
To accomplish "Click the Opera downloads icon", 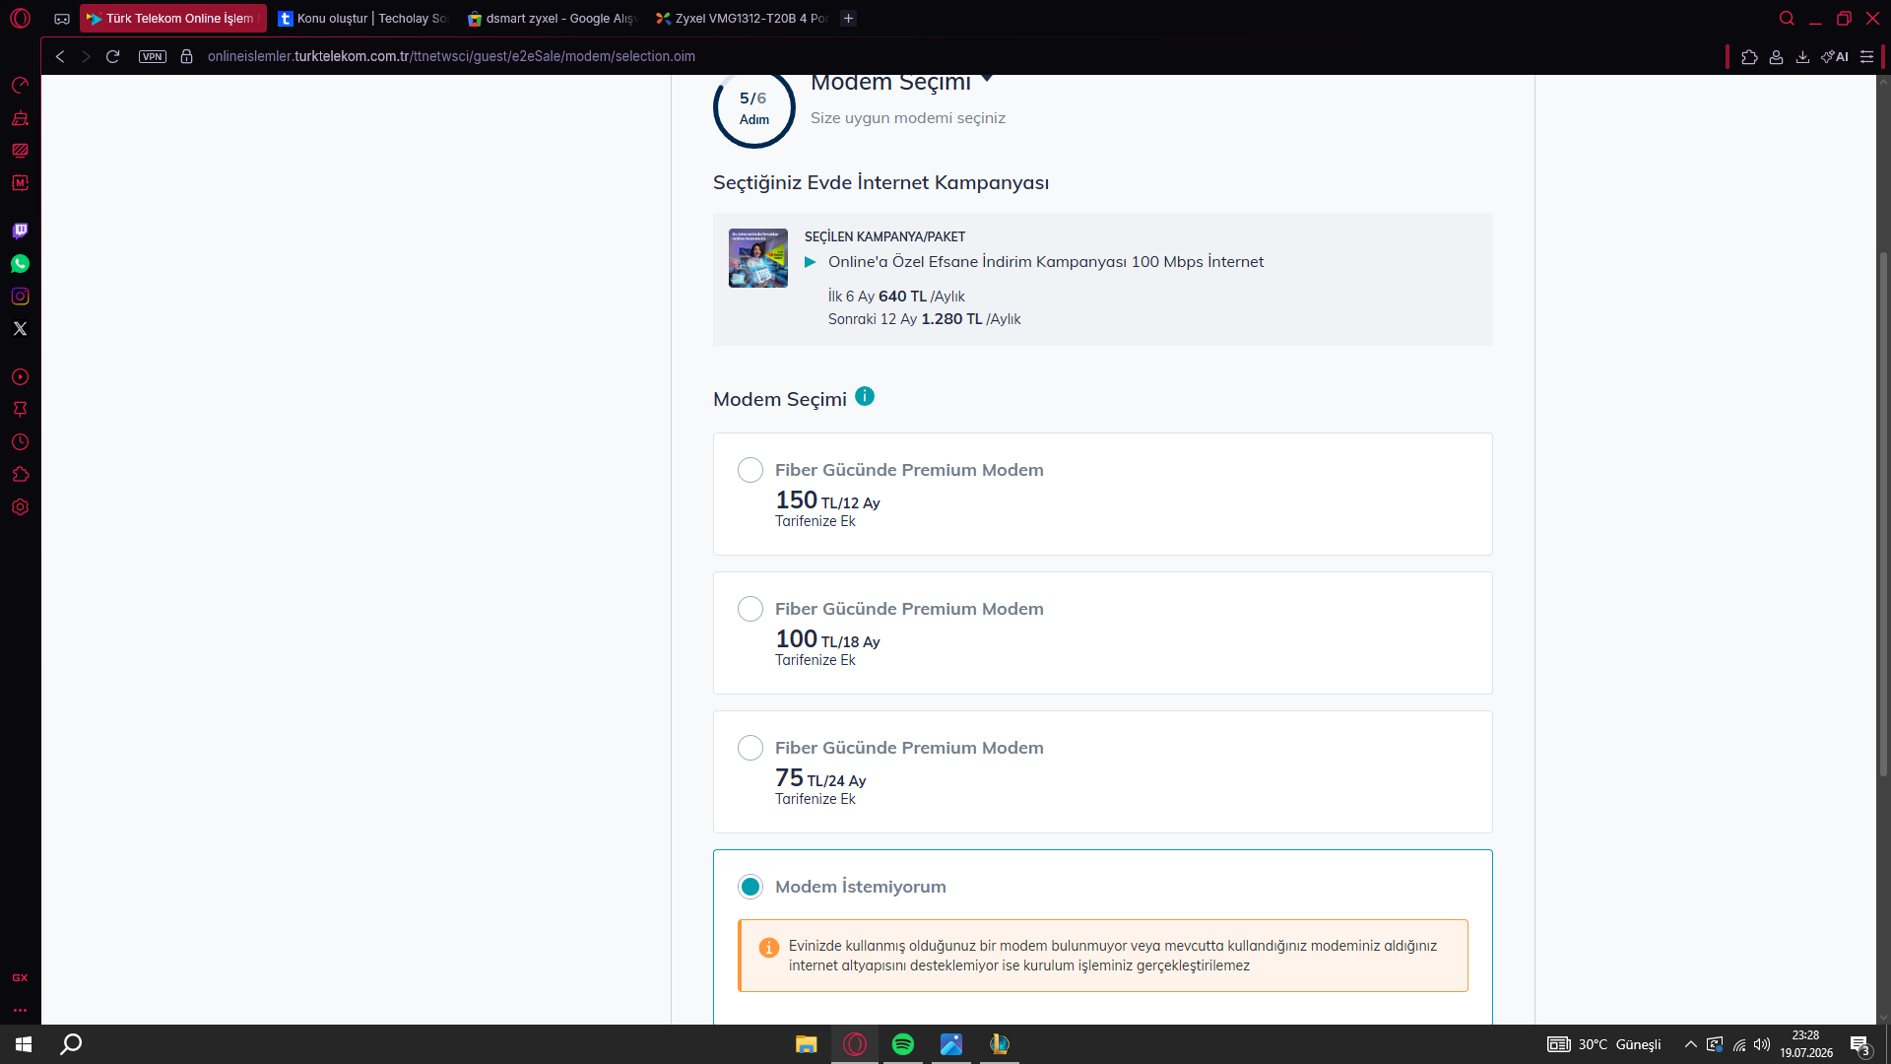I will coord(1802,56).
